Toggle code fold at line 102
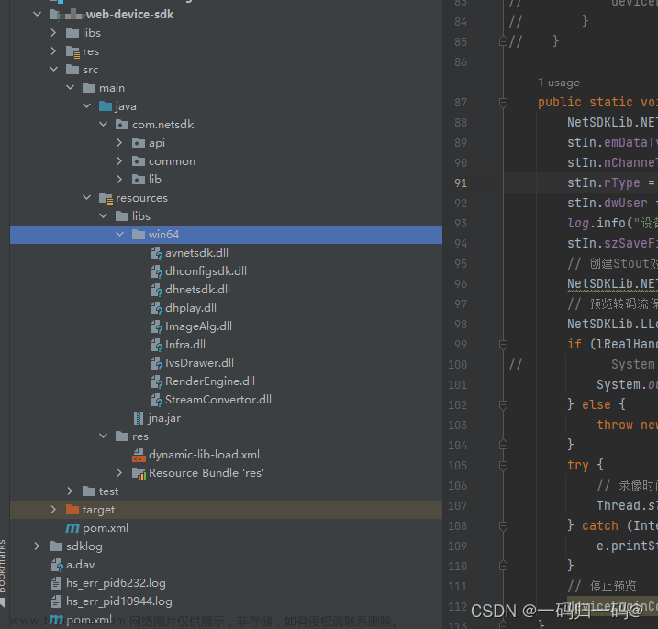 click(504, 405)
